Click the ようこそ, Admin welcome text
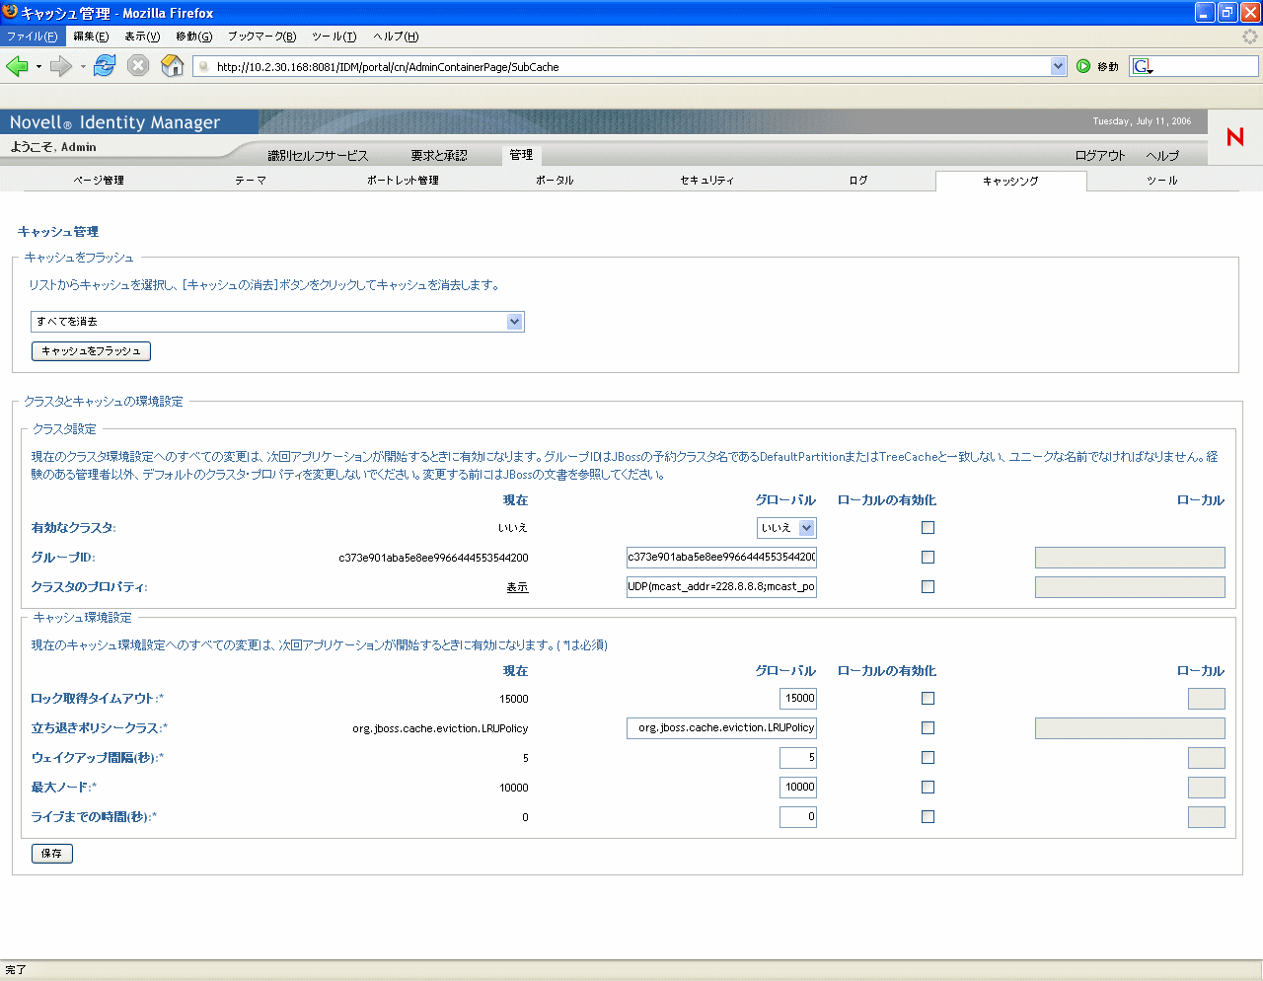This screenshot has height=981, width=1263. [53, 147]
